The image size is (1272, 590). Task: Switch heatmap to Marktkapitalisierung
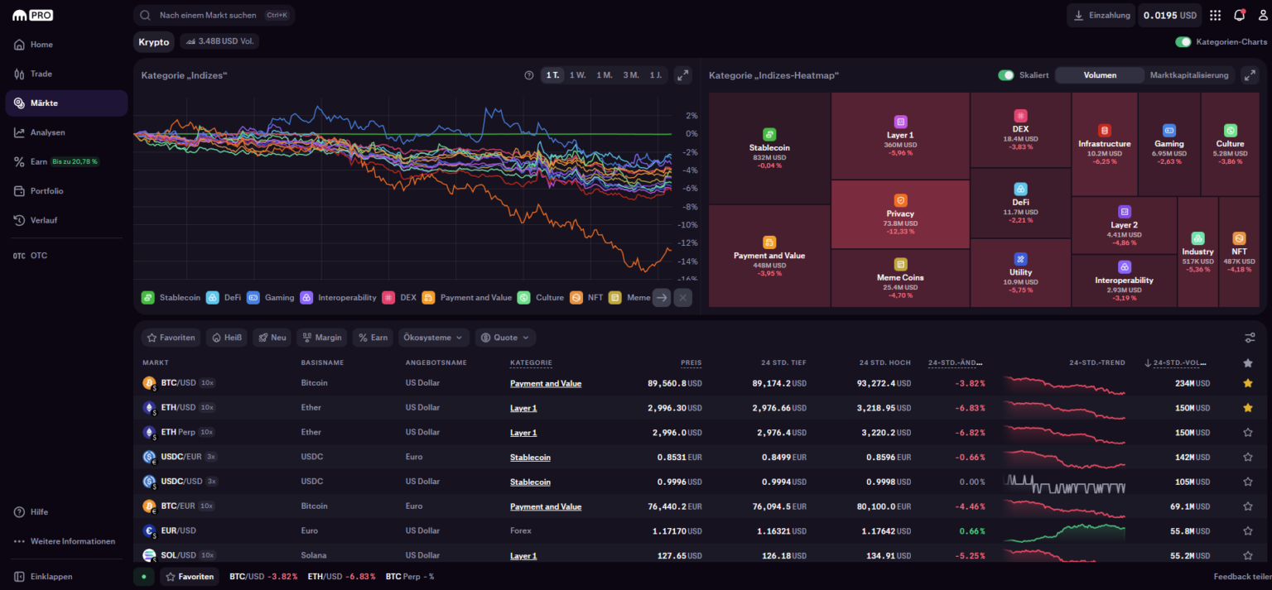point(1188,74)
